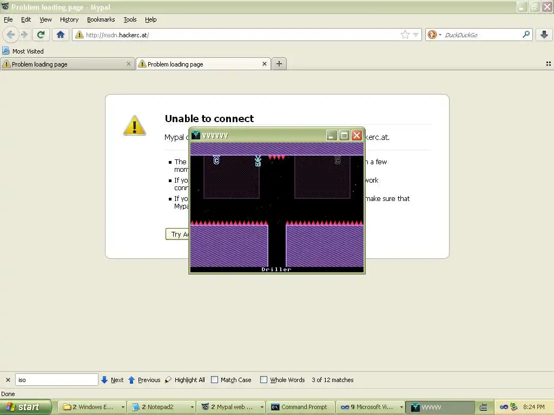554x415 pixels.
Task: Click the Unable to connect heading
Action: [209, 118]
